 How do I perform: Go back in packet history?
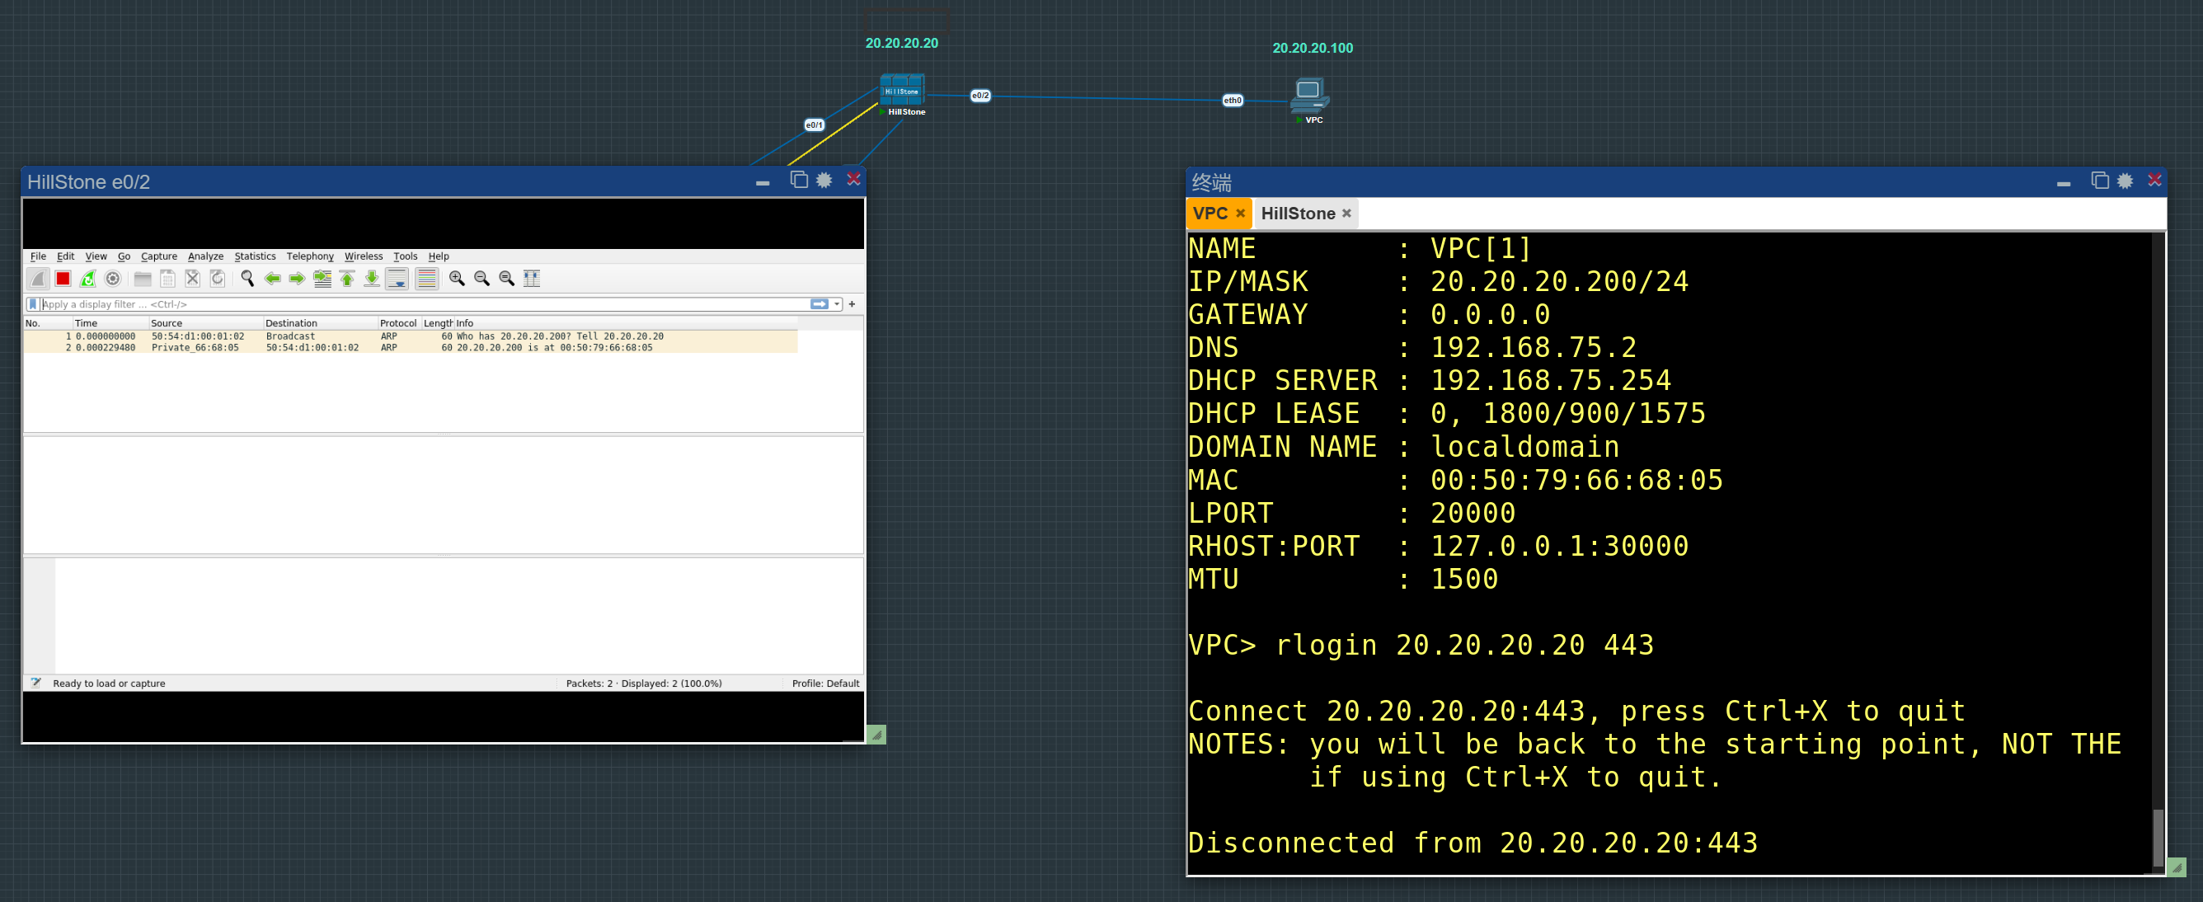pyautogui.click(x=272, y=279)
